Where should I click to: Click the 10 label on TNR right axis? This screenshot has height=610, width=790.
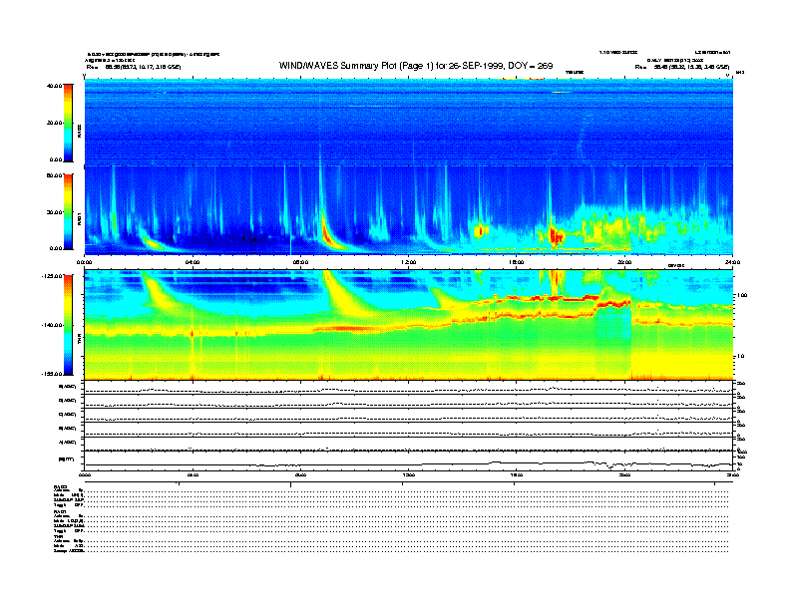coord(740,356)
